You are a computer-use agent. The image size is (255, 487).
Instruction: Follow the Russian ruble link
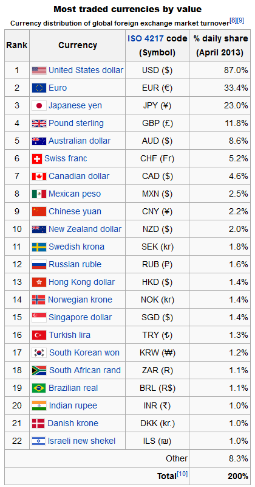pos(75,264)
